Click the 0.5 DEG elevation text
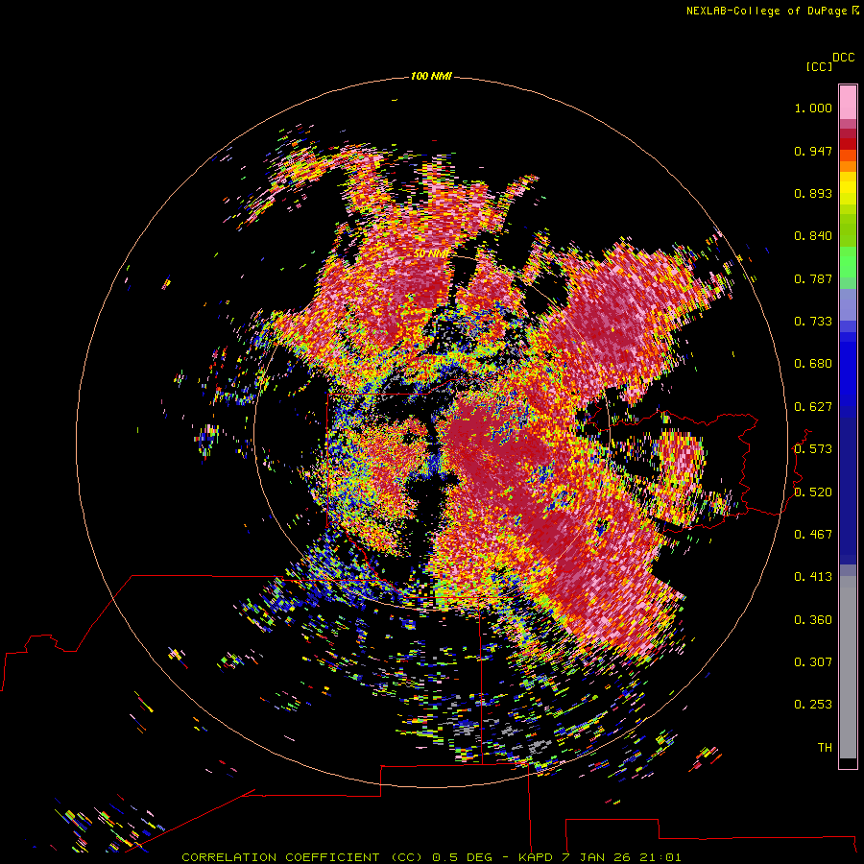This screenshot has width=864, height=864. [x=463, y=857]
